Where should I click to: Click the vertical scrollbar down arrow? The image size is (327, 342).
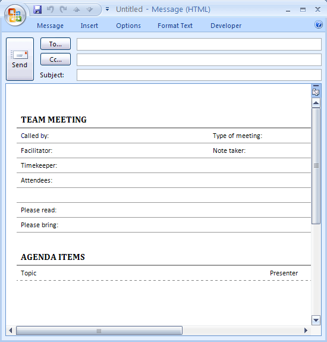tap(316, 321)
